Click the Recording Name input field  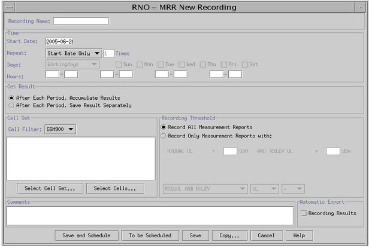81,21
